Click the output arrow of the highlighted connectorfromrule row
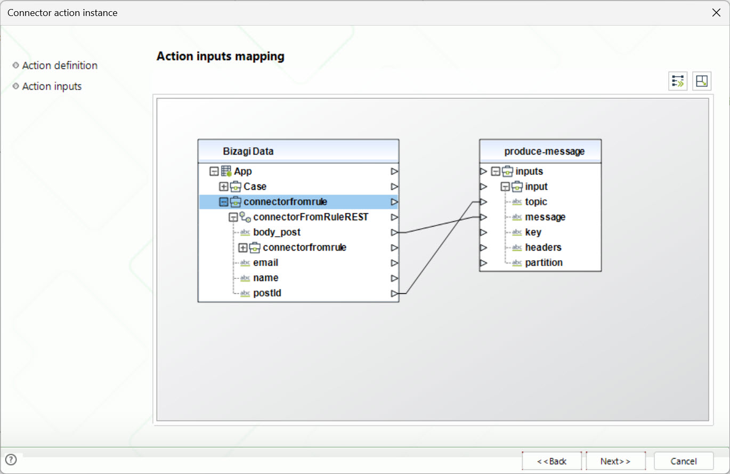The width and height of the screenshot is (730, 474). coord(394,202)
